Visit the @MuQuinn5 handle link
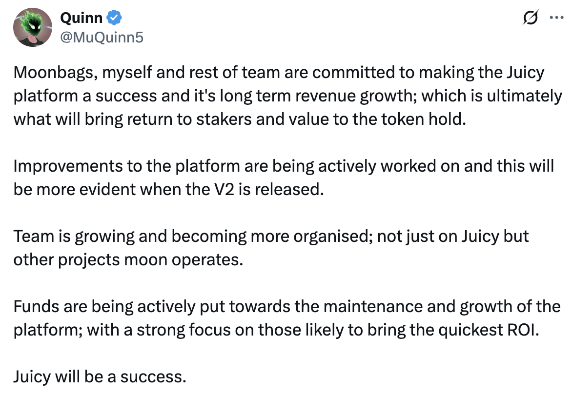 pos(102,37)
